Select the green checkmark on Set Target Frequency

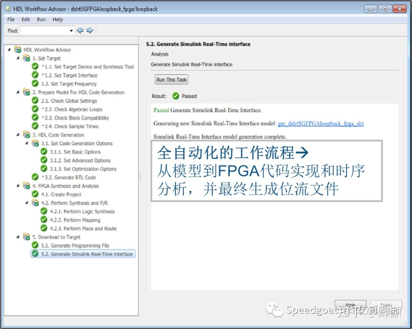click(x=34, y=84)
